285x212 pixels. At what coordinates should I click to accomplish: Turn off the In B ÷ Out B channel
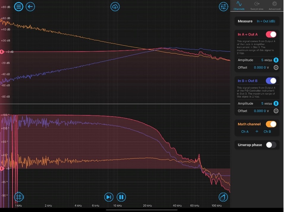[271, 81]
